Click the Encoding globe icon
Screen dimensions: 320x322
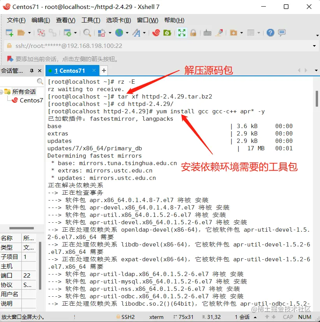click(x=119, y=33)
